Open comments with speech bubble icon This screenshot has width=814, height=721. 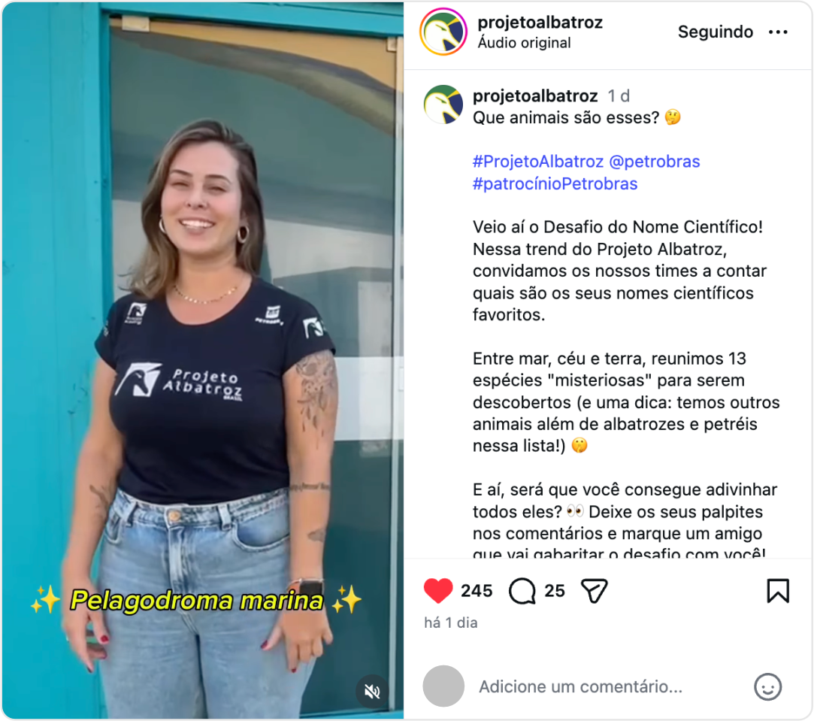point(522,591)
